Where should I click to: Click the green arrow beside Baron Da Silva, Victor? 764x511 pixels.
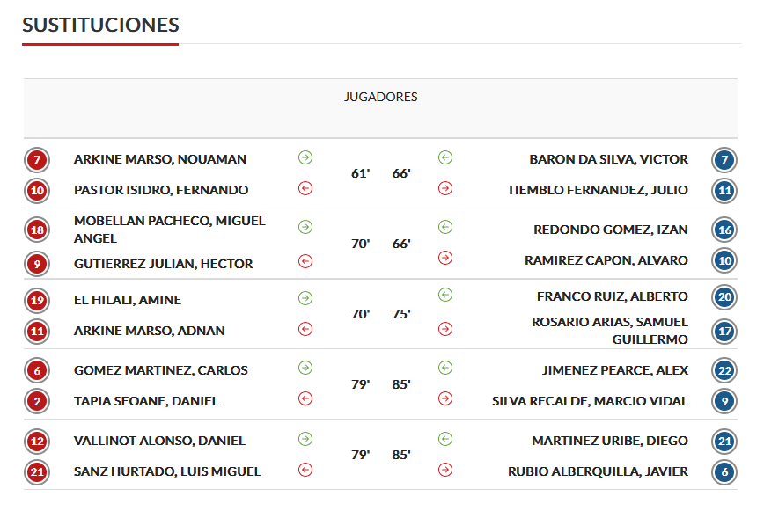445,157
